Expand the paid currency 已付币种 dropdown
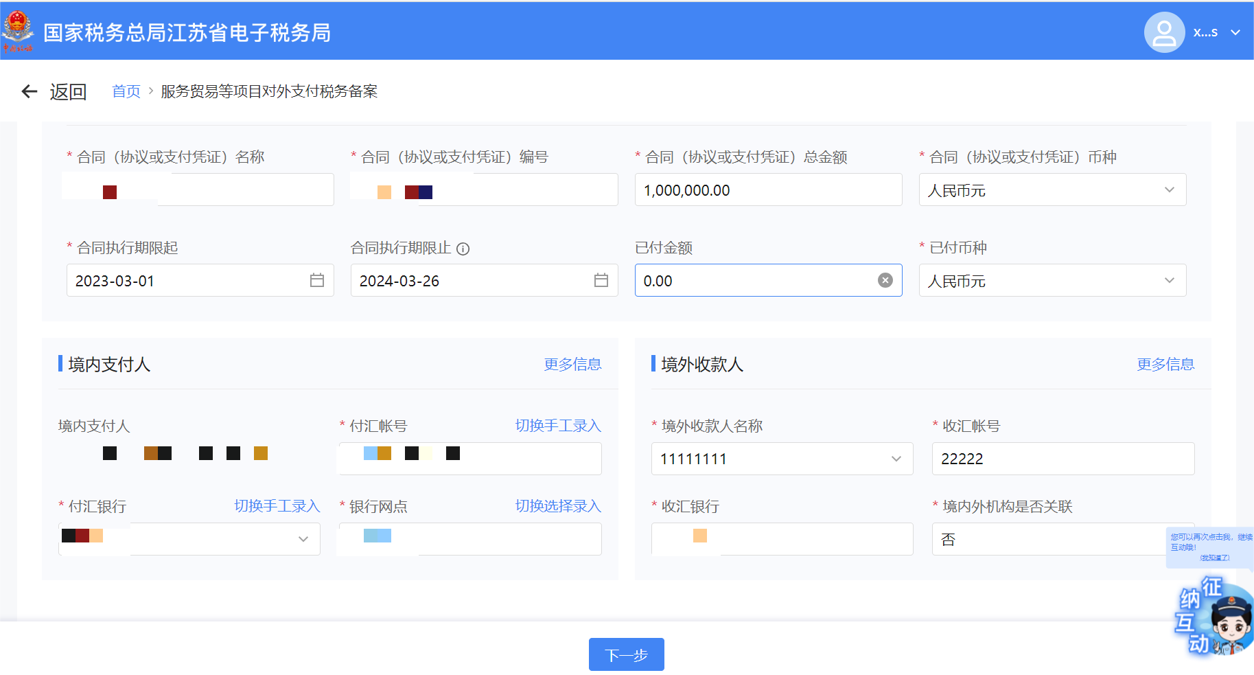1254x675 pixels. (1169, 281)
